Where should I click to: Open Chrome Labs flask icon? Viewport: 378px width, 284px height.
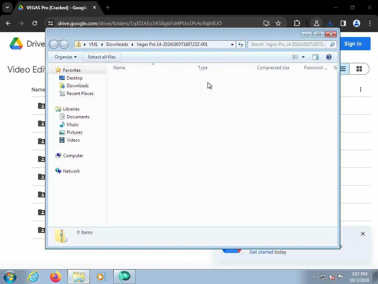click(316, 23)
